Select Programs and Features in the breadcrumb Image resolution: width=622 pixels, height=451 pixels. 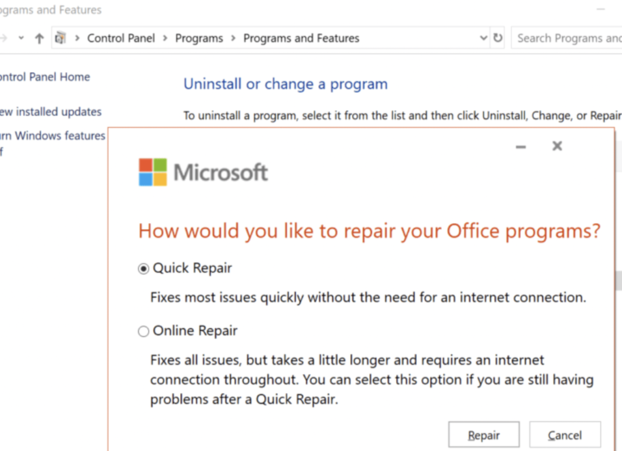click(301, 38)
